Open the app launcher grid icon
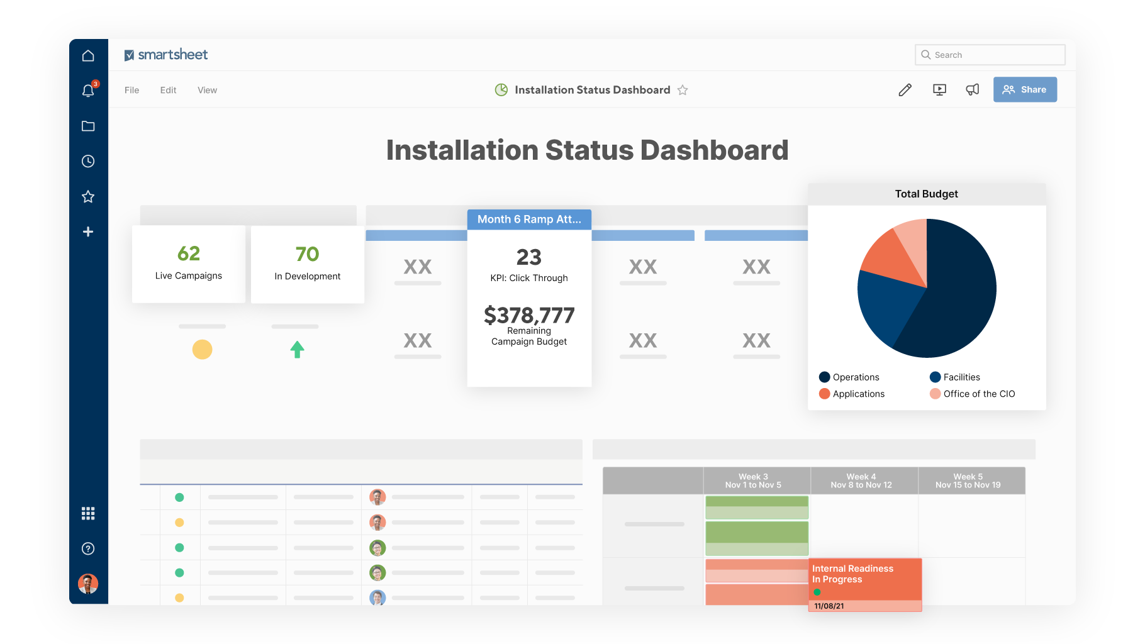 (x=88, y=514)
